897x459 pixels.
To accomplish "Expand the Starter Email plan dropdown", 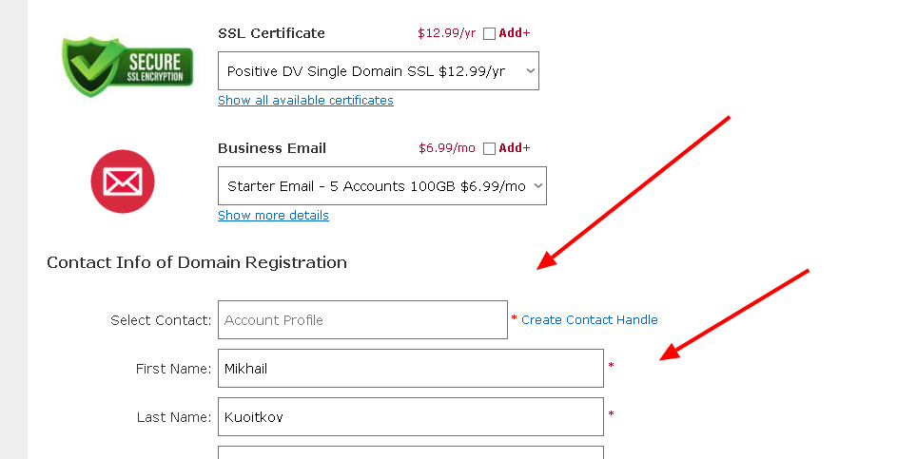I will [x=381, y=186].
